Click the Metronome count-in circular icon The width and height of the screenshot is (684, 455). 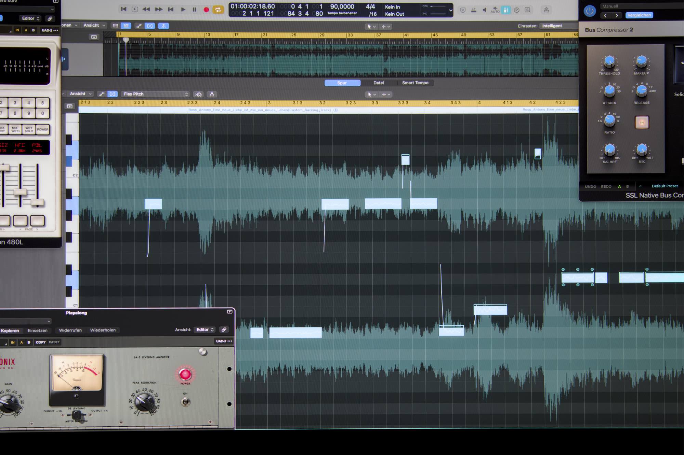[517, 10]
